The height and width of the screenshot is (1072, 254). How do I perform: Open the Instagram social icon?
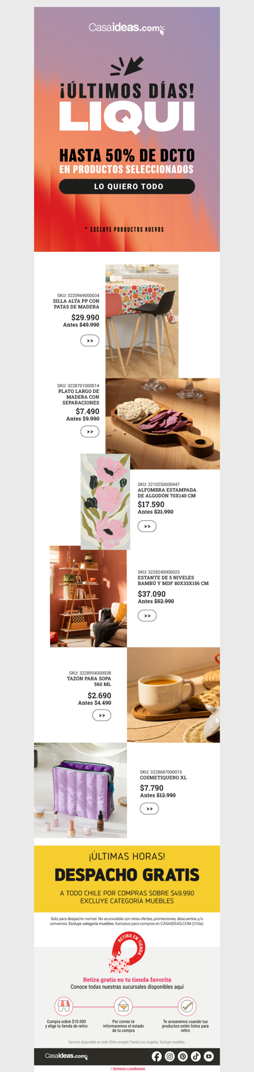pos(170,1056)
